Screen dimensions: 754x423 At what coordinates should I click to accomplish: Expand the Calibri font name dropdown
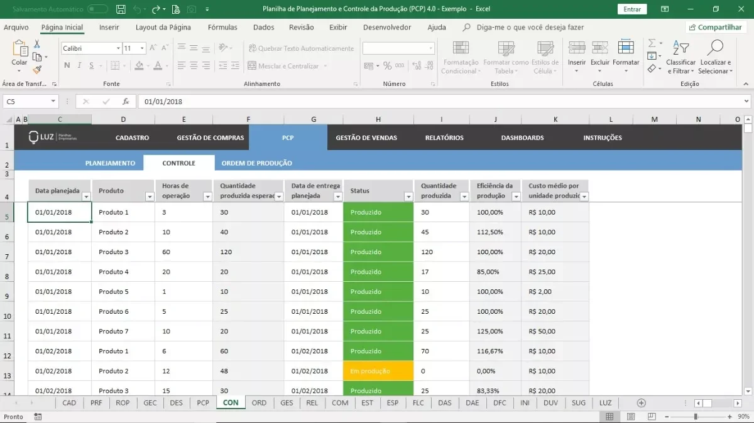[118, 48]
